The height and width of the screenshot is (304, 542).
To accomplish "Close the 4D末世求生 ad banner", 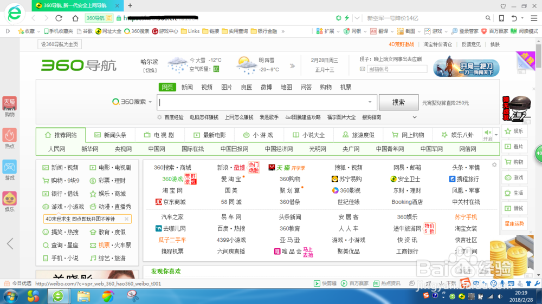I will pos(126,219).
